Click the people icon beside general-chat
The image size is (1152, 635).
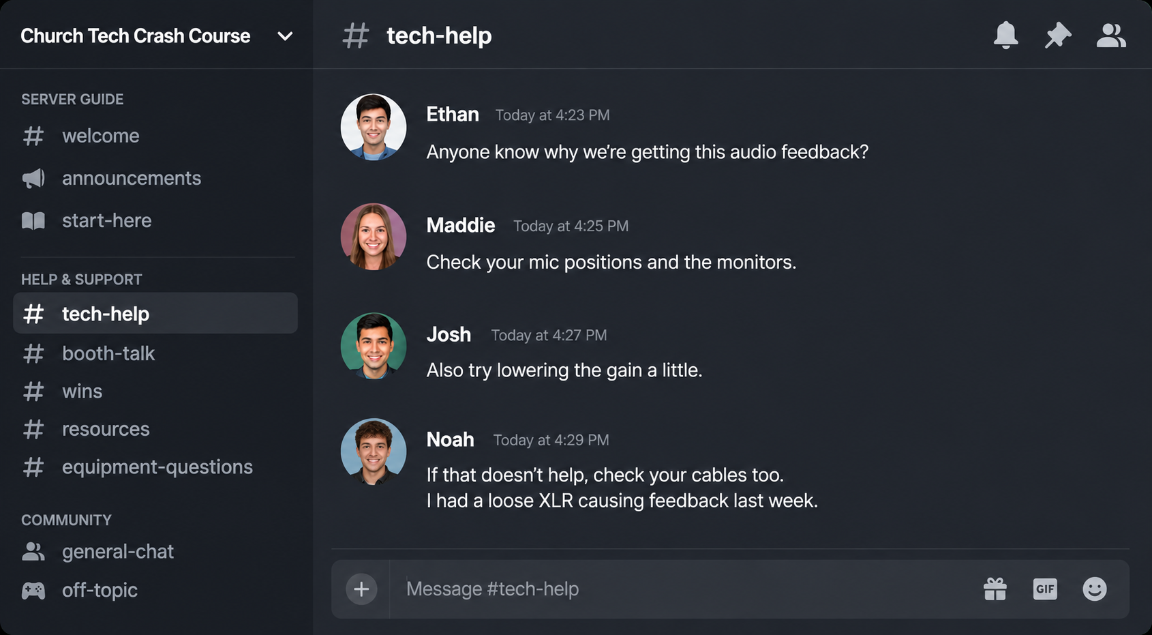(33, 551)
